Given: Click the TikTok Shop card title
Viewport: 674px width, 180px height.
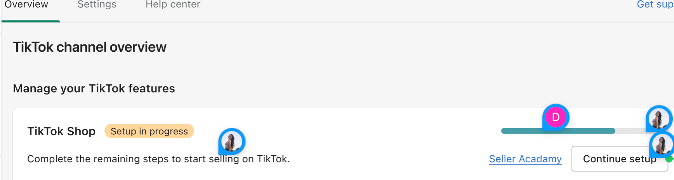Looking at the screenshot, I should click(x=61, y=131).
